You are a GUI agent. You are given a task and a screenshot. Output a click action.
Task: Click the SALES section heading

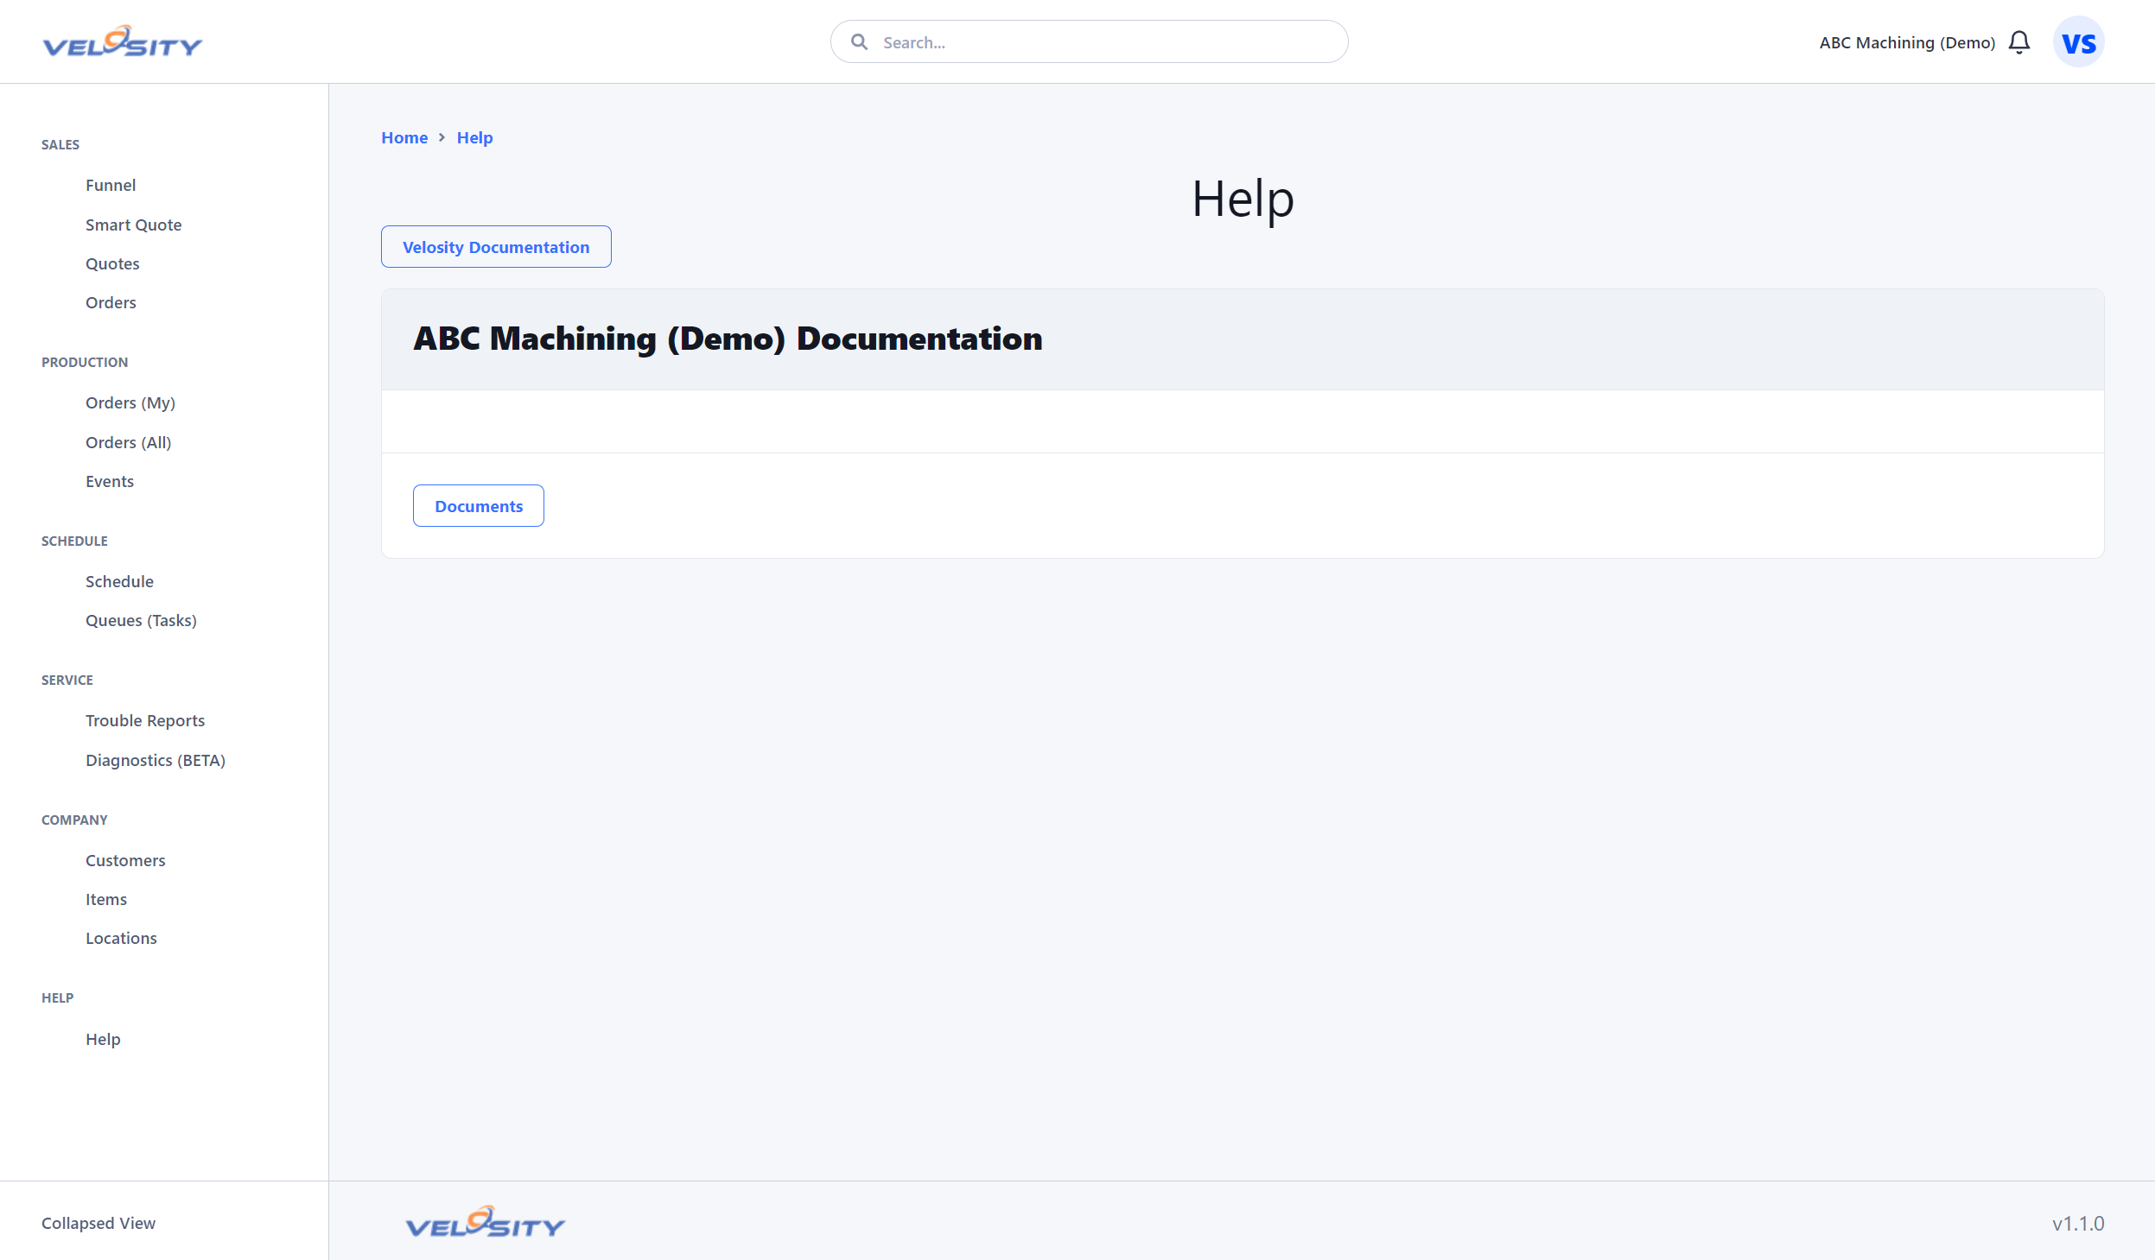pos(60,145)
